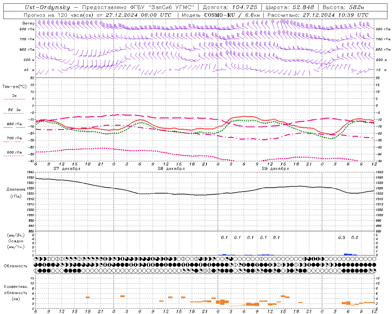Click the date label "29 декабря"
Image resolution: width=392 pixels, height=314 pixels.
click(x=275, y=169)
